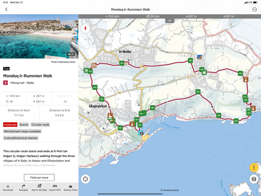Image resolution: width=261 pixels, height=196 pixels.
Task: Tap the 10.5 km distance in top bar
Action: coord(112,16)
